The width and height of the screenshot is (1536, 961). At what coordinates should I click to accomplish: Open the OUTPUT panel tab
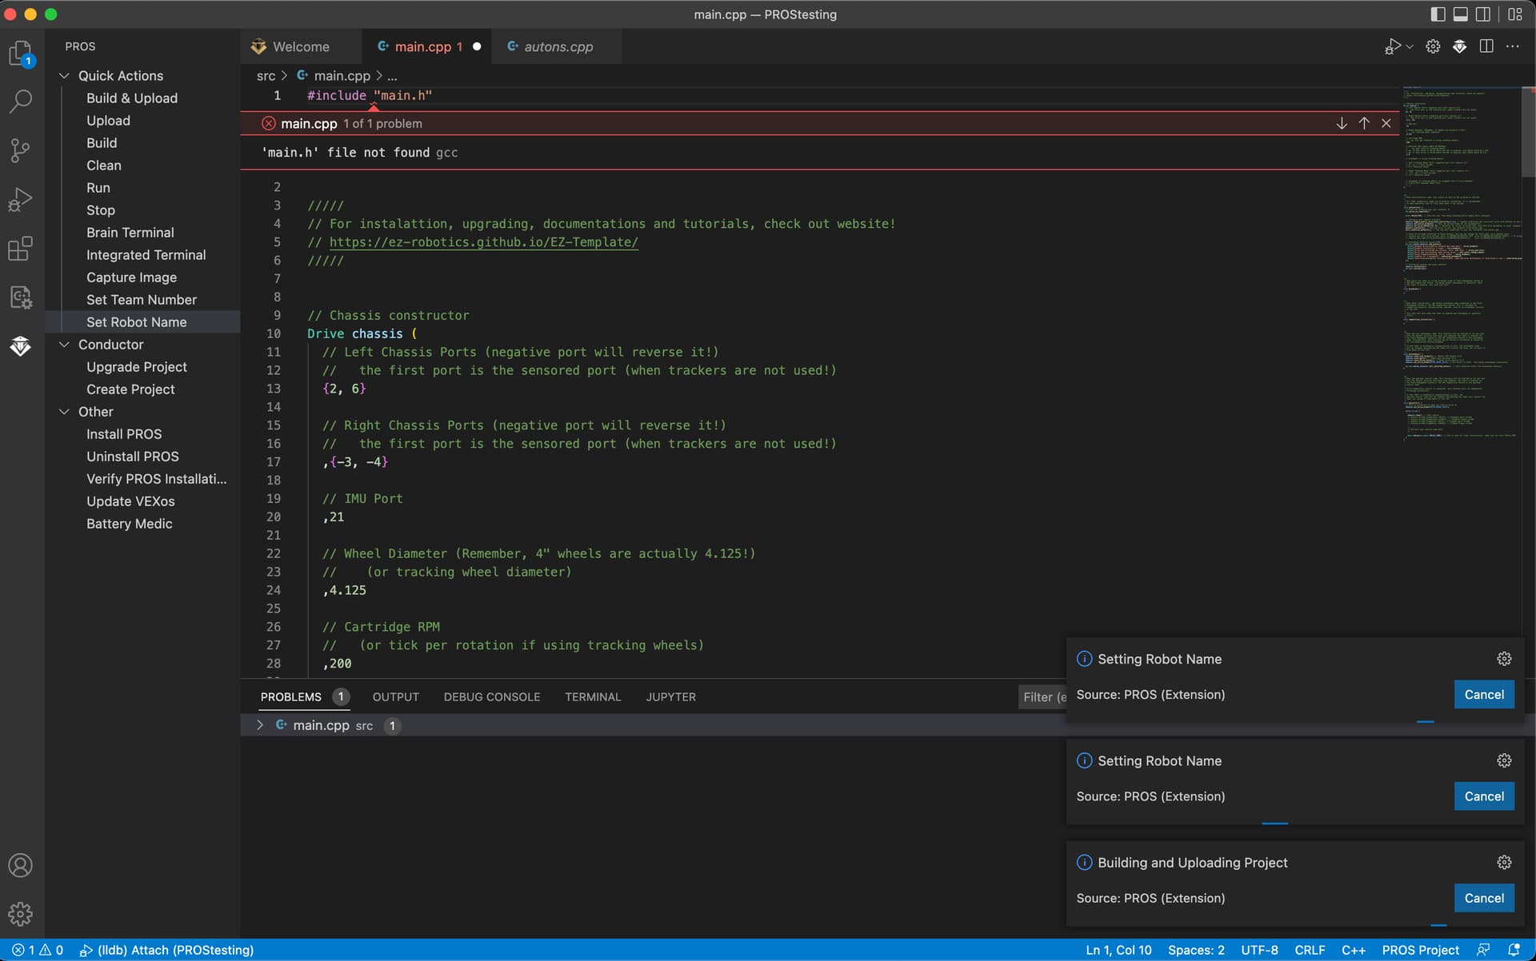(x=395, y=697)
